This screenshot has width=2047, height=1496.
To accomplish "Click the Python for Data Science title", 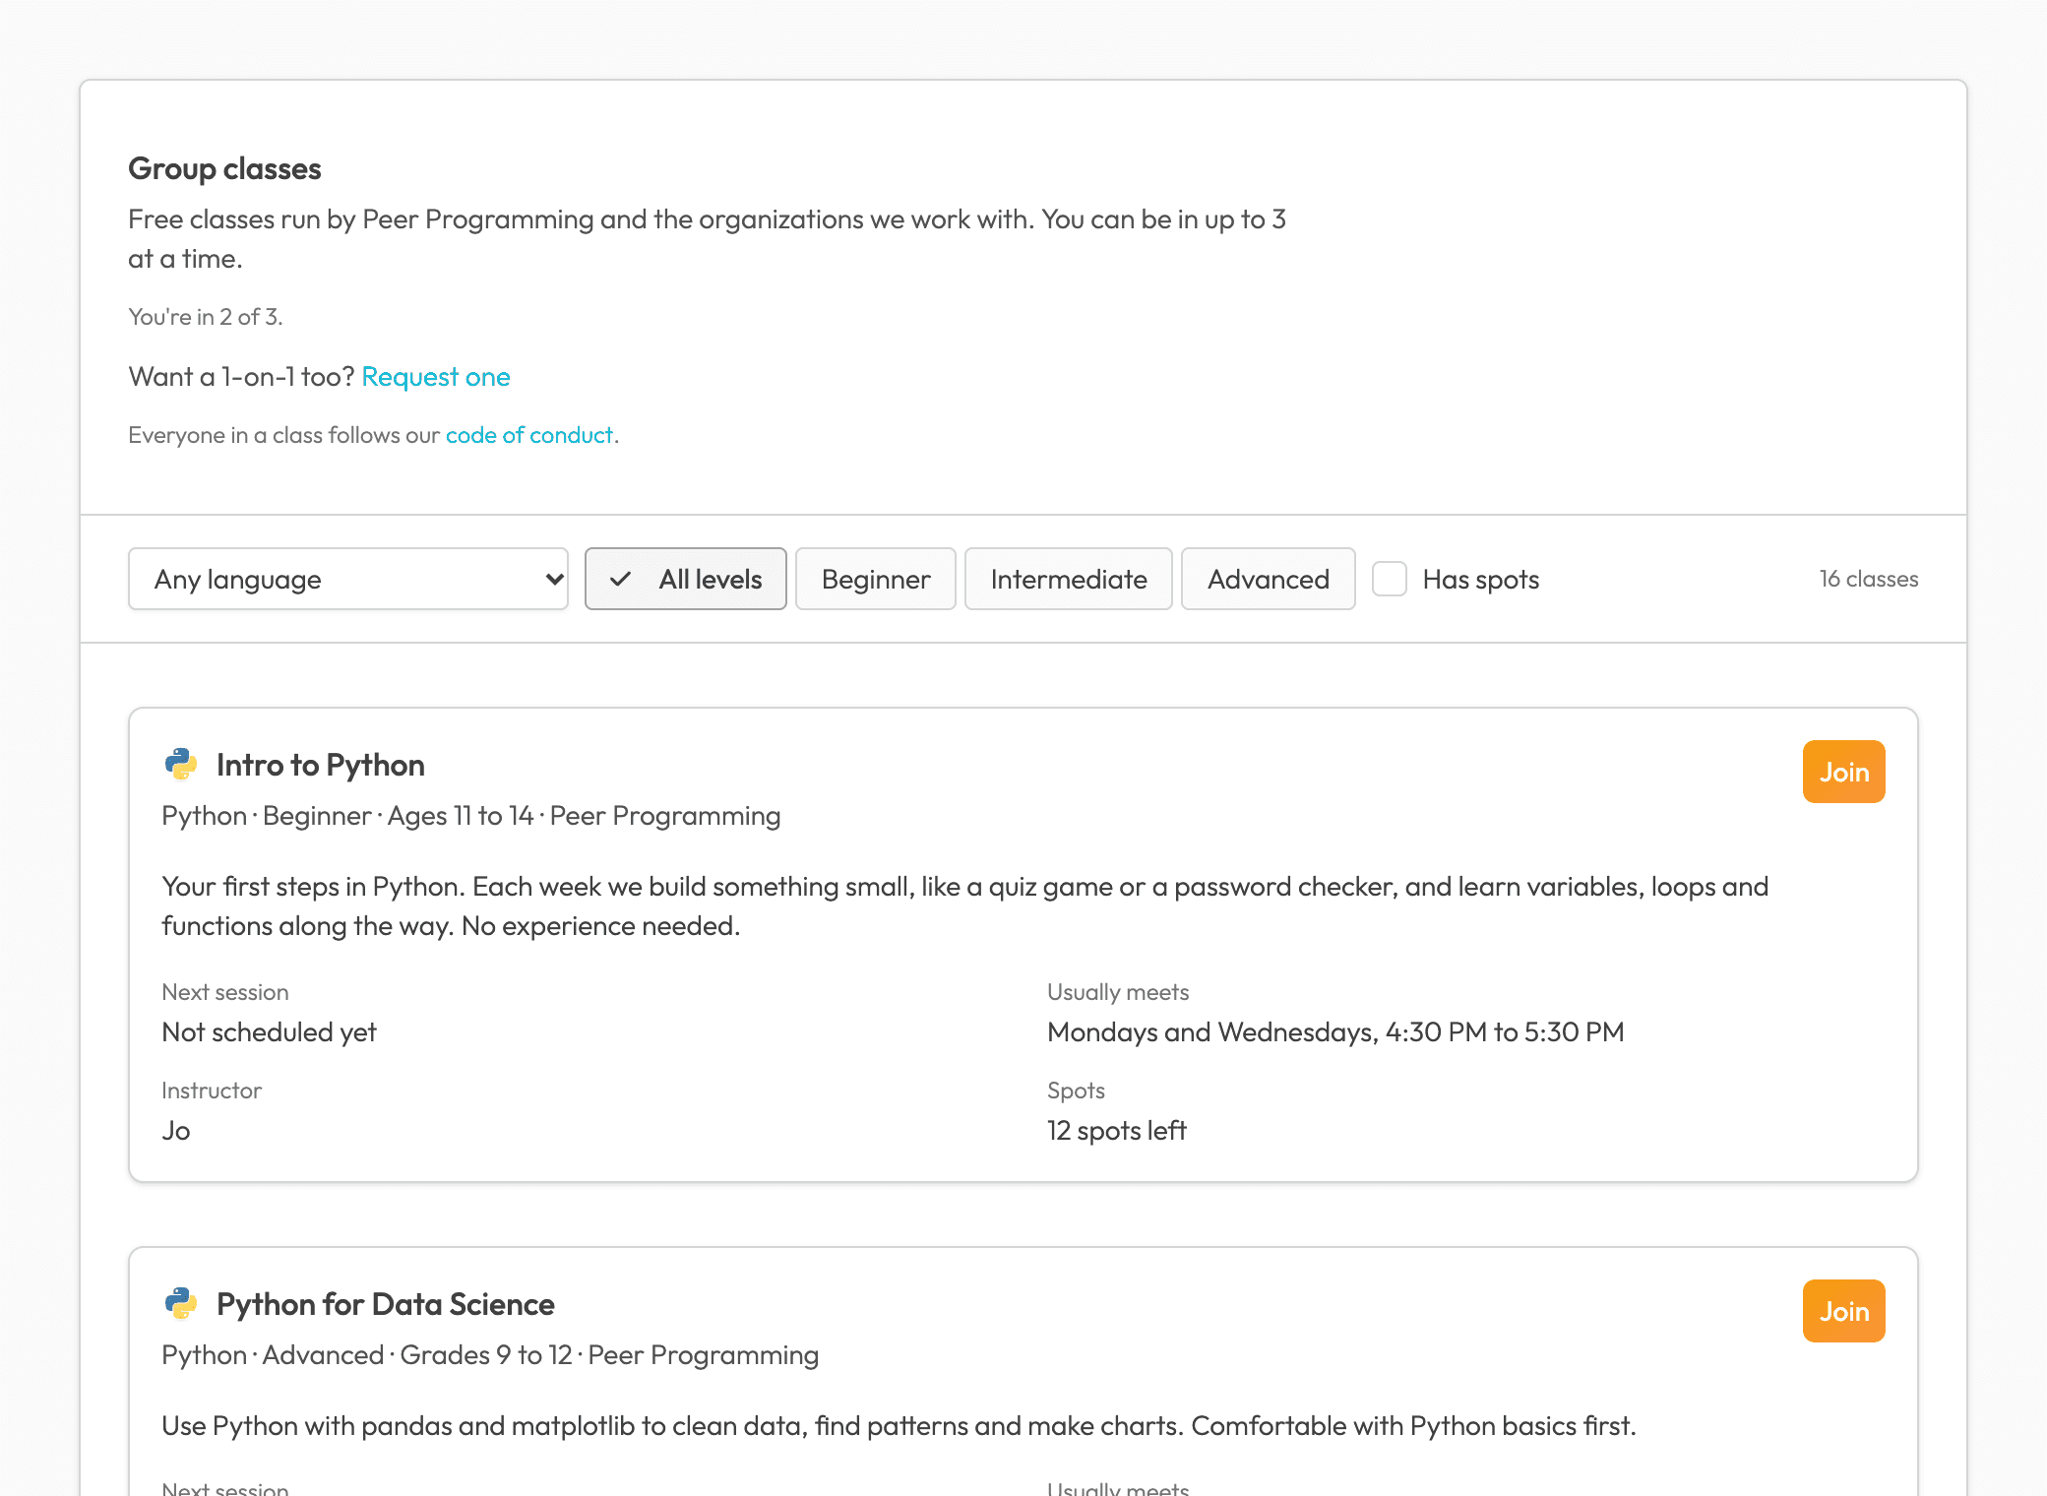I will pyautogui.click(x=386, y=1304).
